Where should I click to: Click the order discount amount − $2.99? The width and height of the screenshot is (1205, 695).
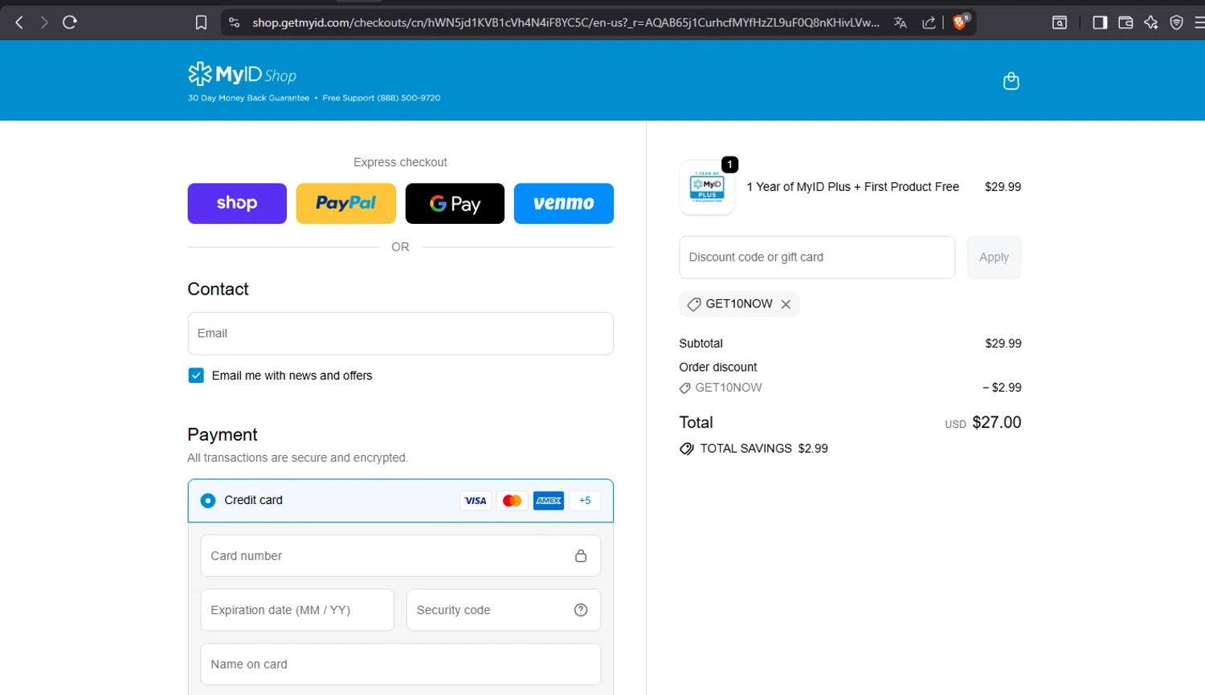coord(1002,388)
